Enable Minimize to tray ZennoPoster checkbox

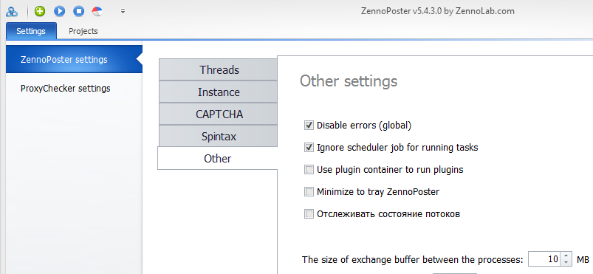point(309,192)
